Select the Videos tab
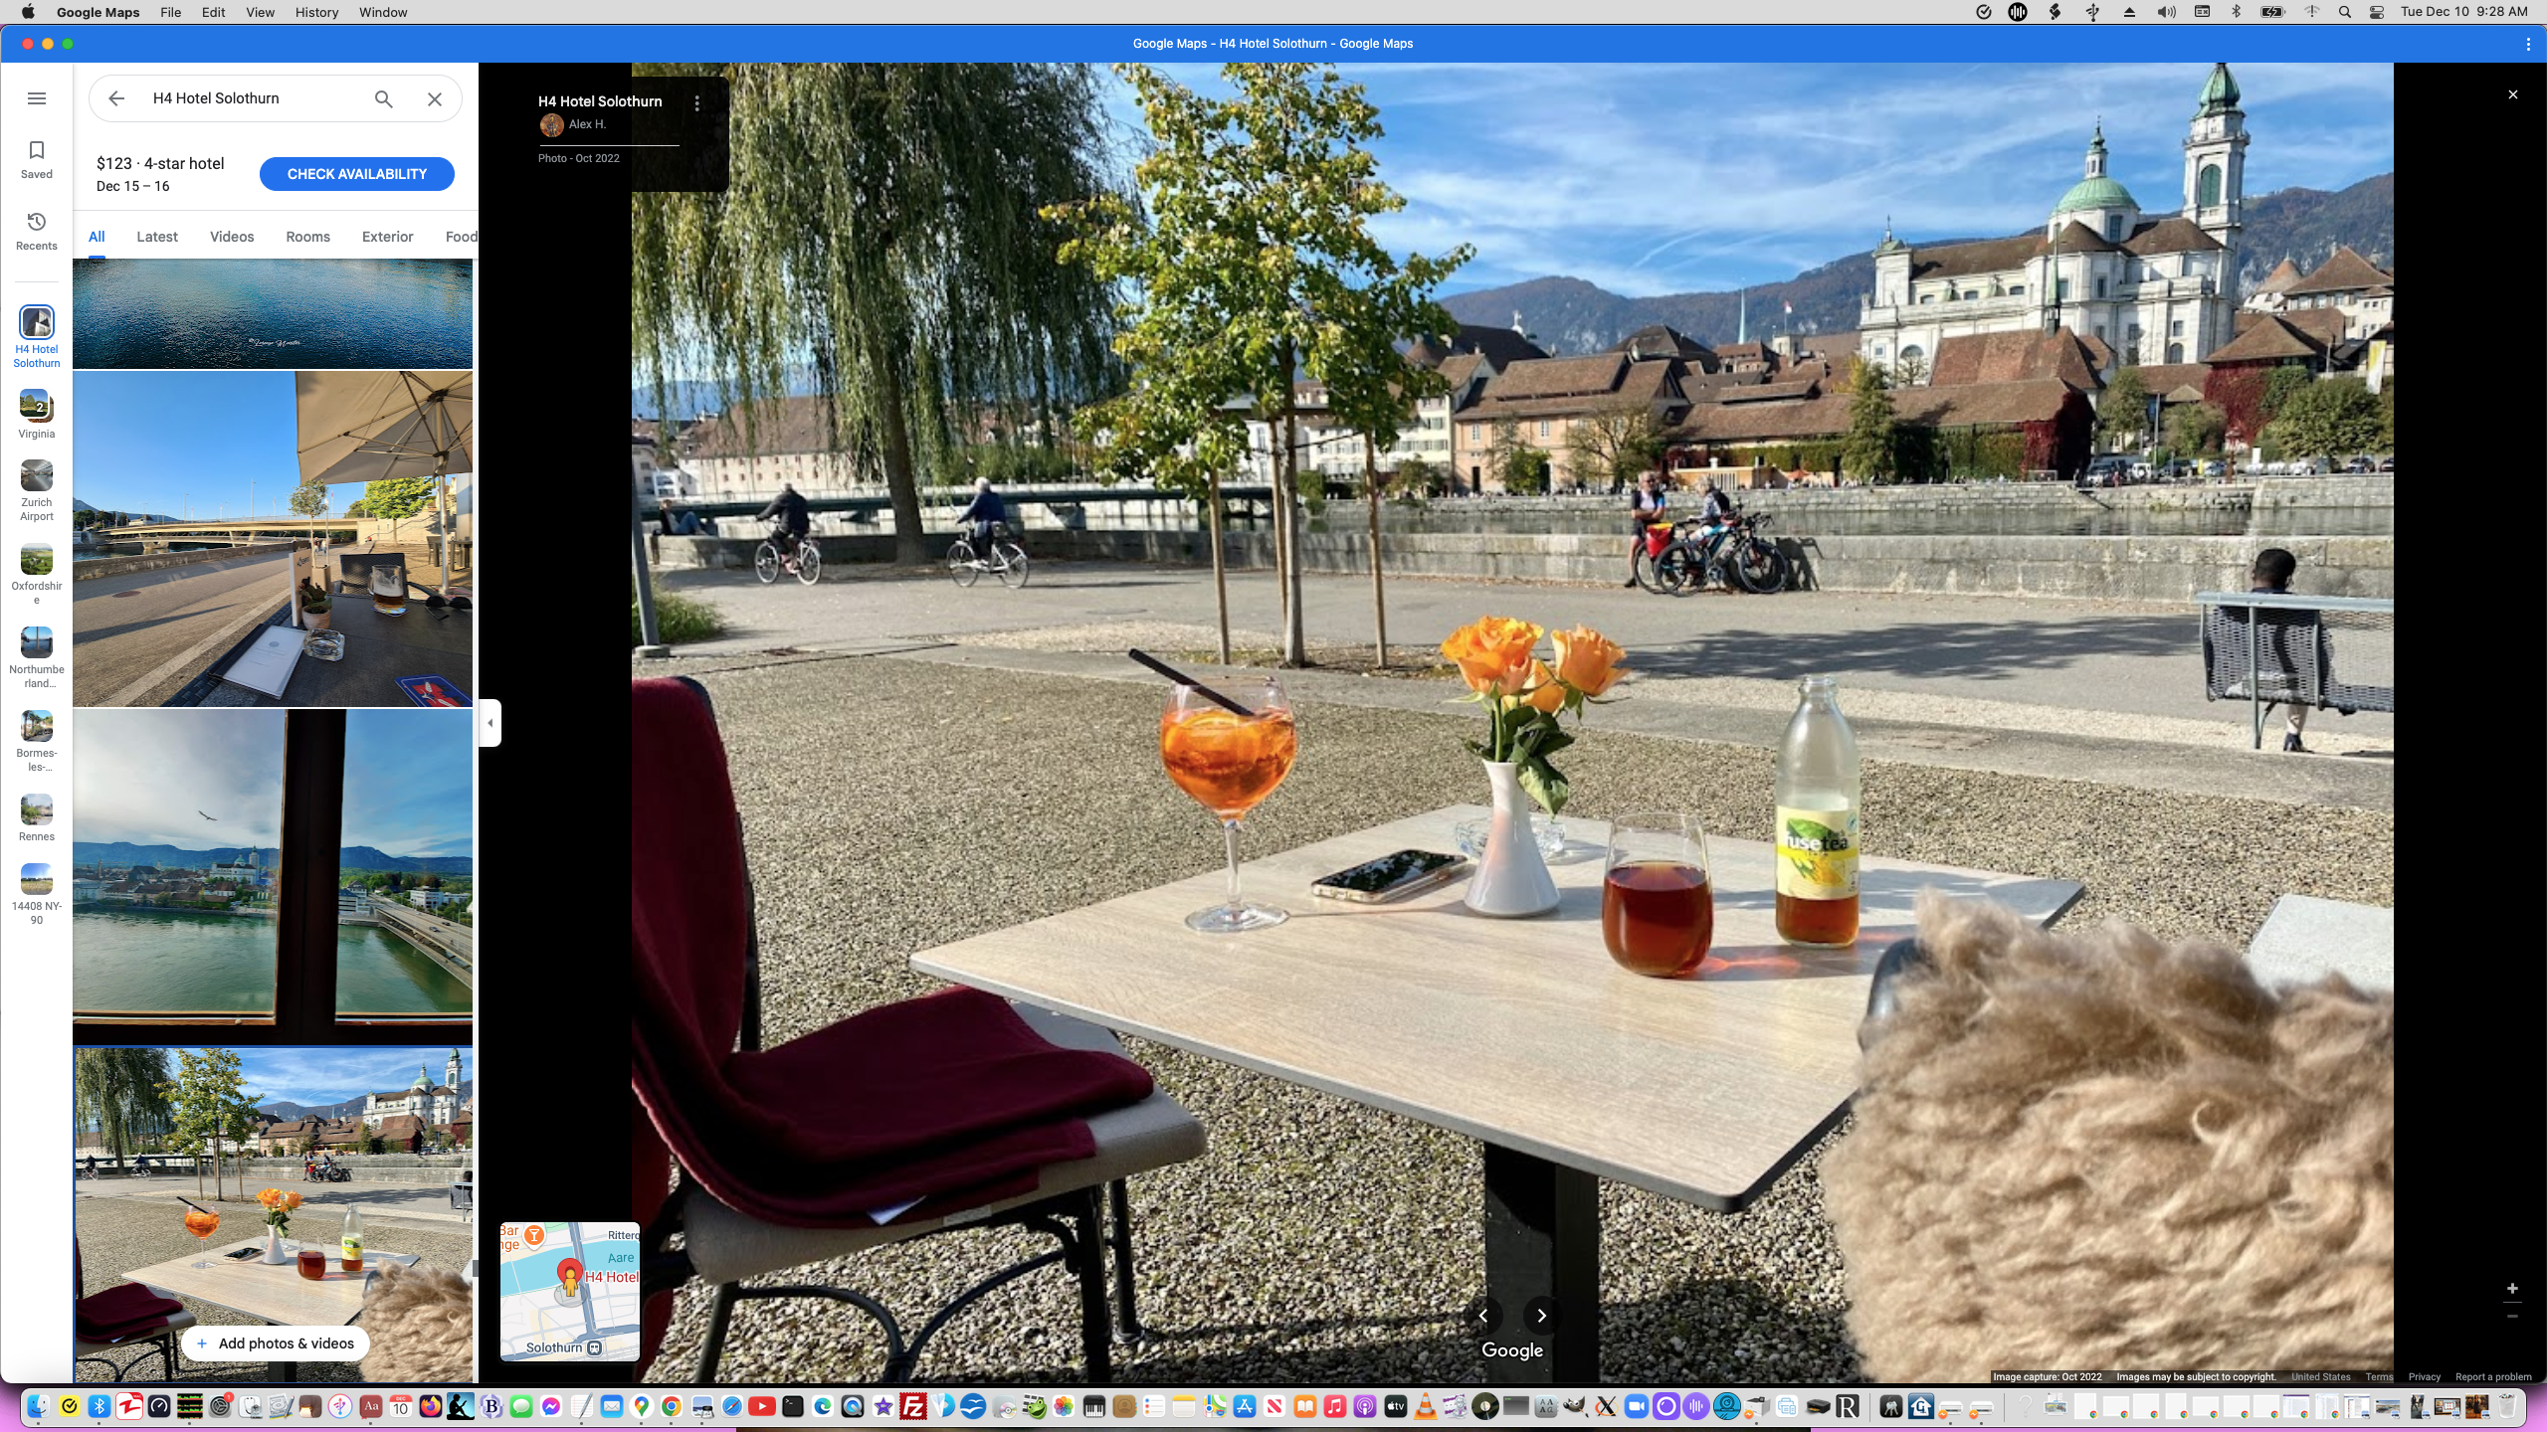The width and height of the screenshot is (2547, 1432). (232, 237)
